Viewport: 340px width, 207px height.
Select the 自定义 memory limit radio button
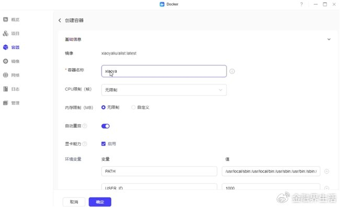click(133, 107)
